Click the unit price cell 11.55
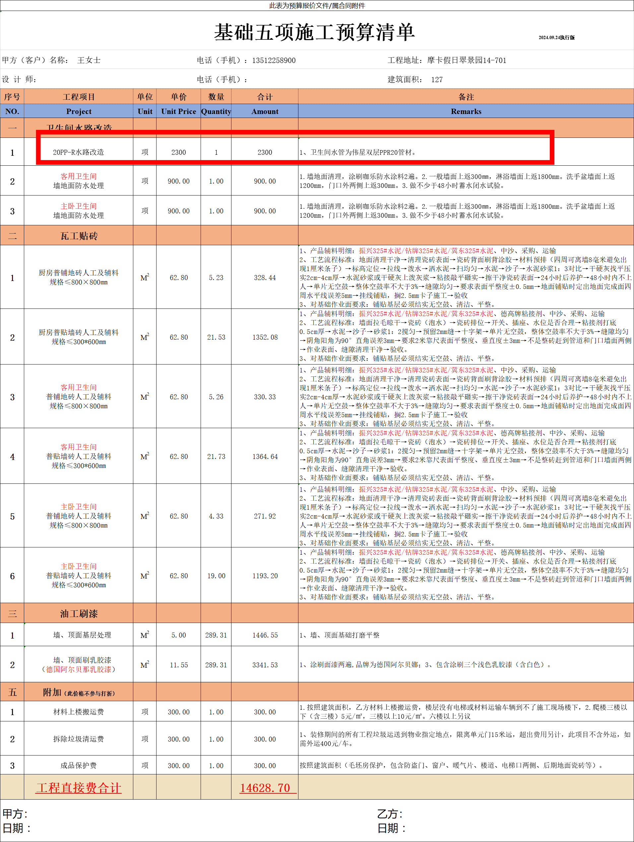 coord(178,665)
